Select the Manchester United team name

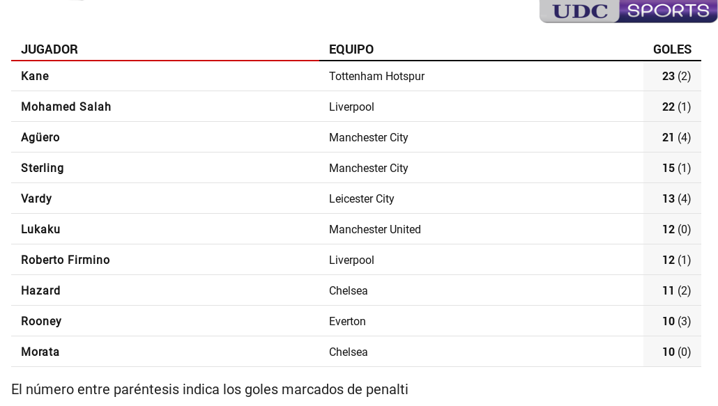tap(375, 229)
